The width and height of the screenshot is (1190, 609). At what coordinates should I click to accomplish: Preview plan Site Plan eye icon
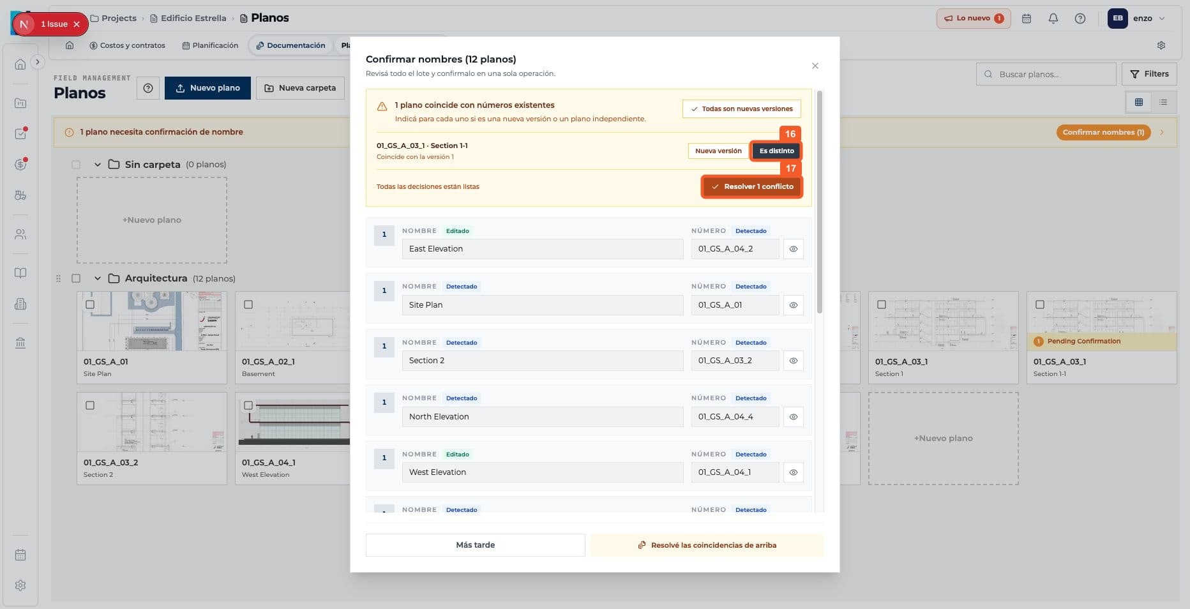[x=794, y=305]
